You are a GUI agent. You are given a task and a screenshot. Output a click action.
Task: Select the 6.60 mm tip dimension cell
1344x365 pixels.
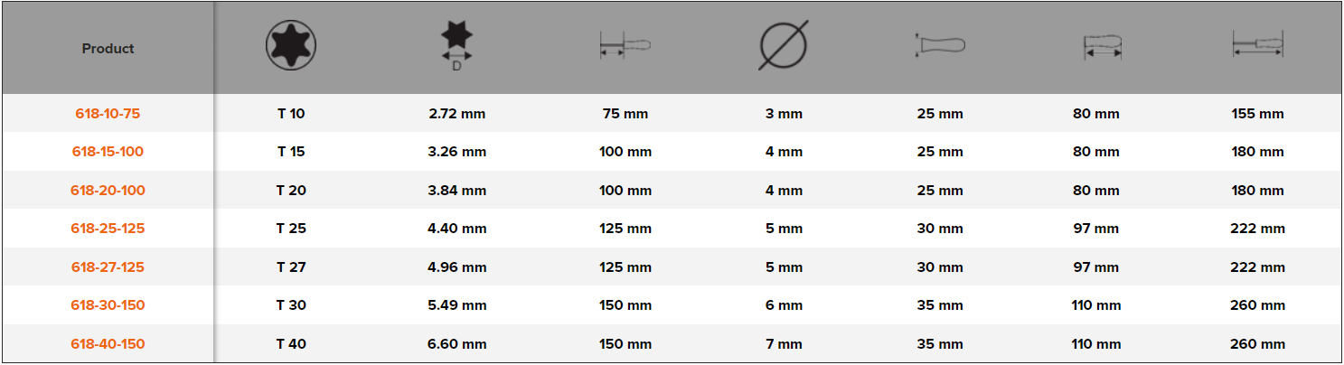(x=457, y=344)
